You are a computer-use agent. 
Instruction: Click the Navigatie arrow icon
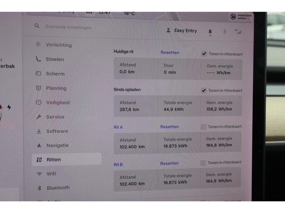(x=39, y=145)
